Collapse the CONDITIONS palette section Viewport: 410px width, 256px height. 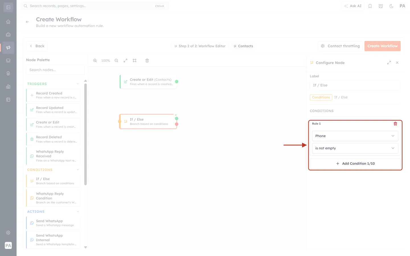[78, 170]
